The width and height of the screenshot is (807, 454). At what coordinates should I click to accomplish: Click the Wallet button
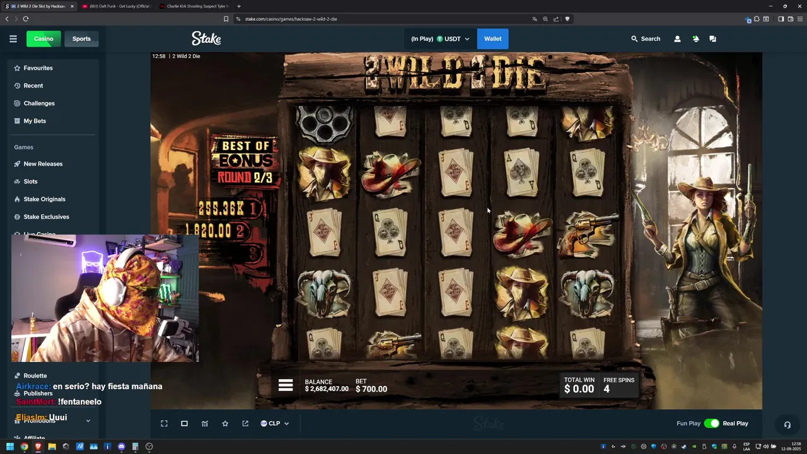492,38
